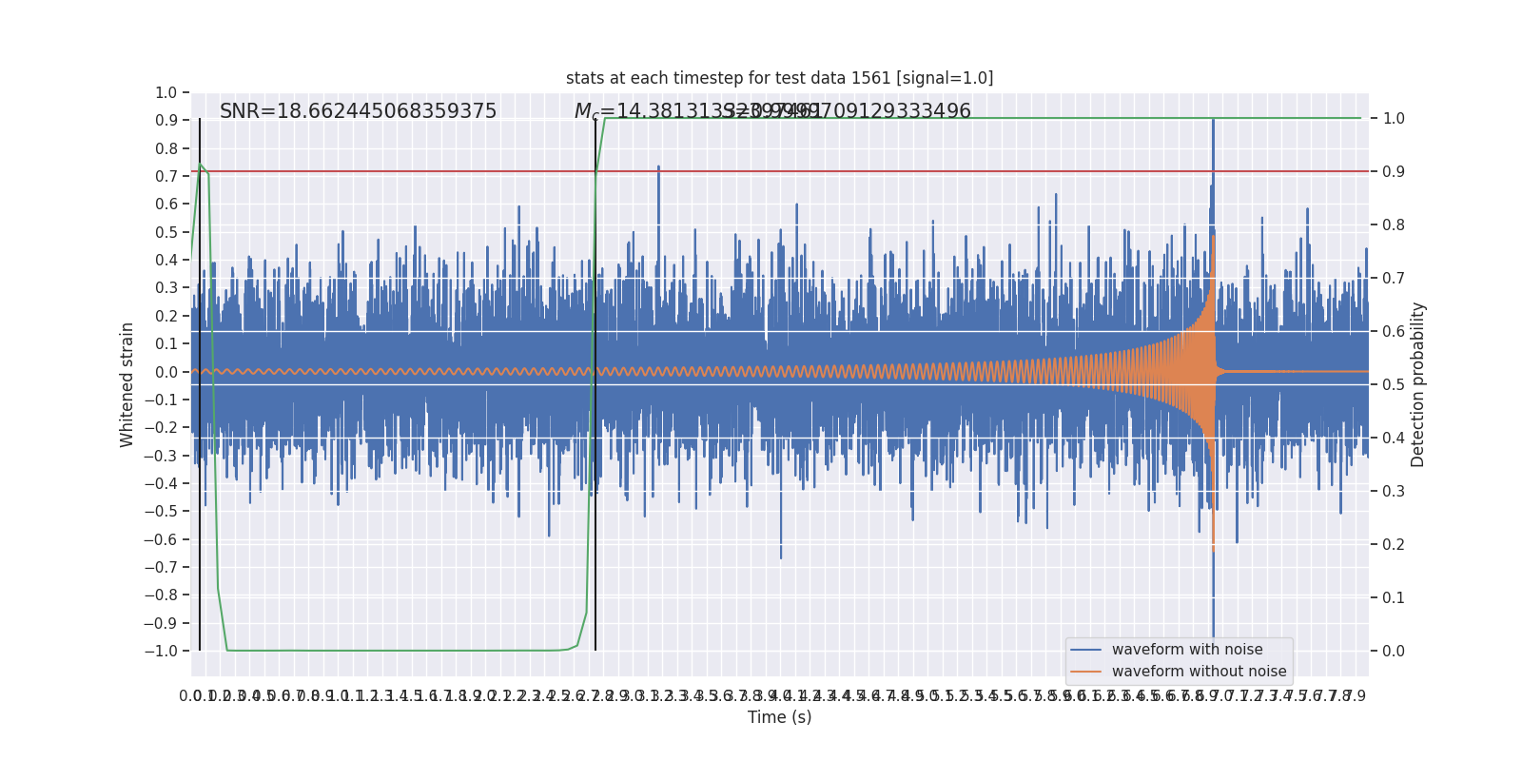Click the orange line swatch in the legend
The image size is (1522, 761).
1085,672
